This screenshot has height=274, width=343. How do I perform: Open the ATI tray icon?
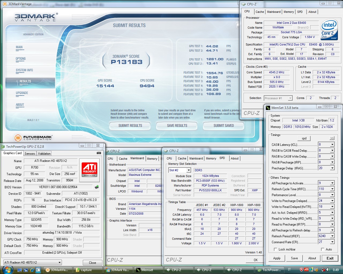306,270
